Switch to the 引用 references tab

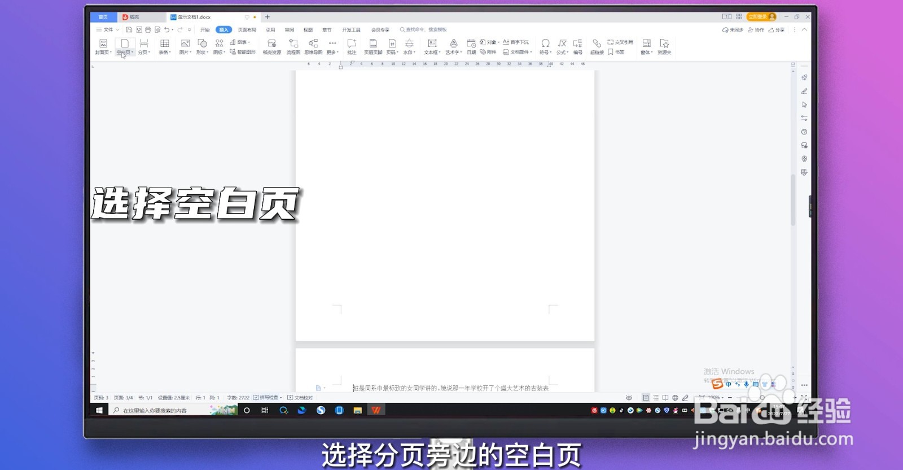coord(270,30)
